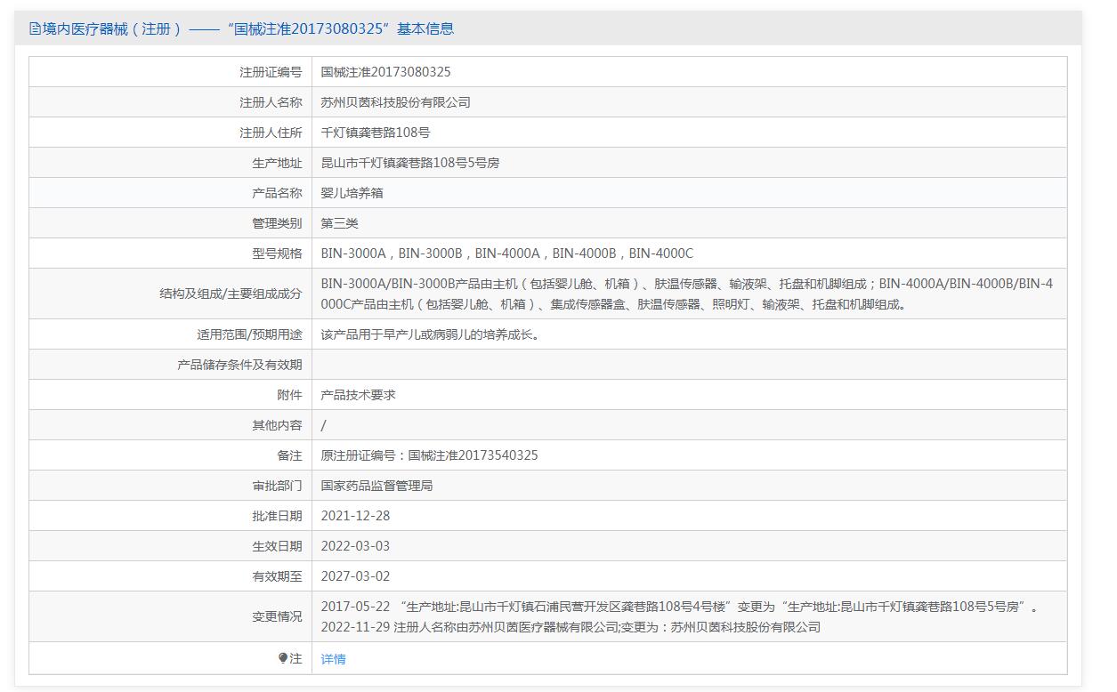Click the management category value 第三类
The height and width of the screenshot is (692, 1117).
(x=339, y=223)
